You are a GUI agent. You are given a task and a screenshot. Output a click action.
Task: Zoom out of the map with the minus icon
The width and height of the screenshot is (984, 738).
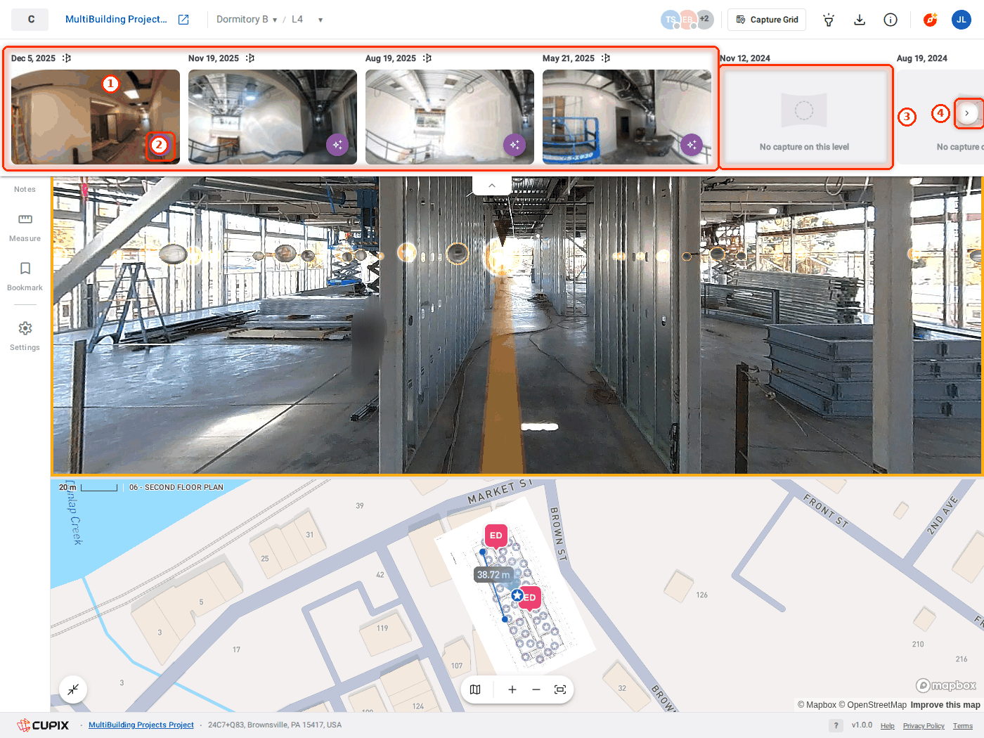pos(536,690)
